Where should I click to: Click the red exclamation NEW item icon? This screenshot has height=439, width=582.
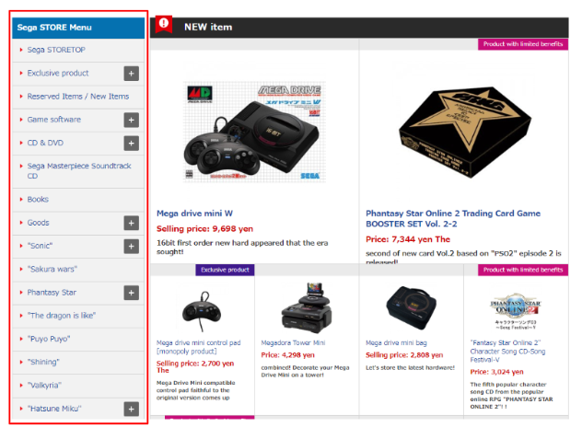164,24
